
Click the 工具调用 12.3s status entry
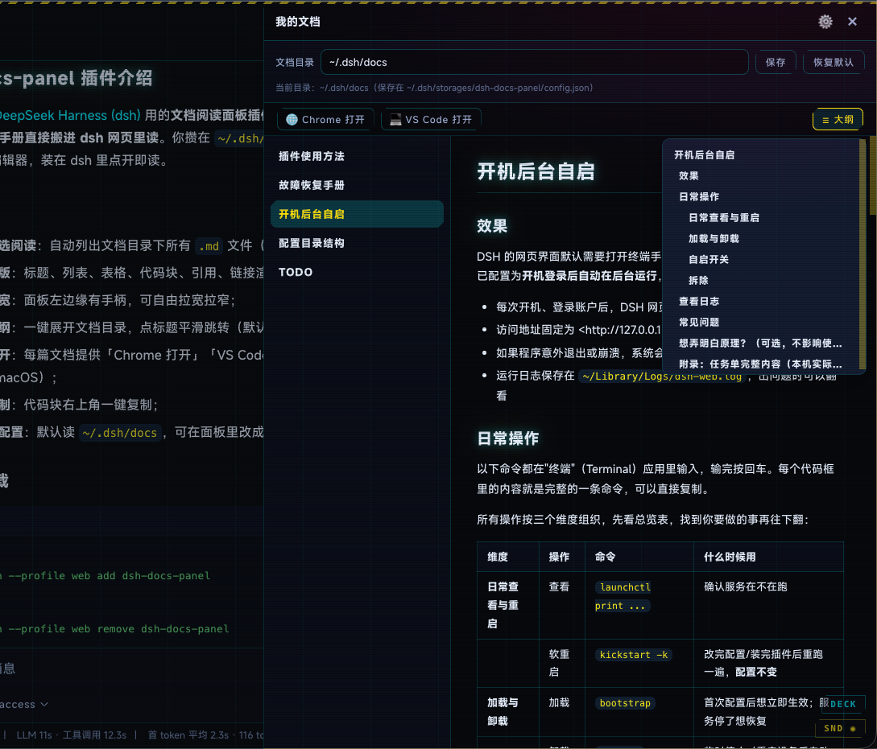[94, 735]
